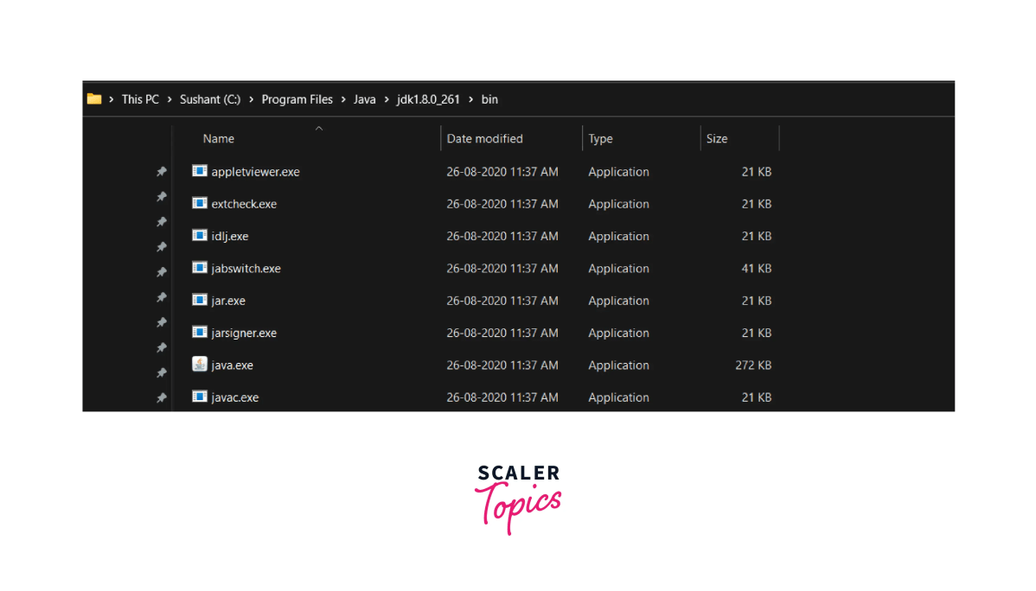Image resolution: width=1036 pixels, height=591 pixels.
Task: Select the jarsigner.exe file name
Action: tap(244, 333)
